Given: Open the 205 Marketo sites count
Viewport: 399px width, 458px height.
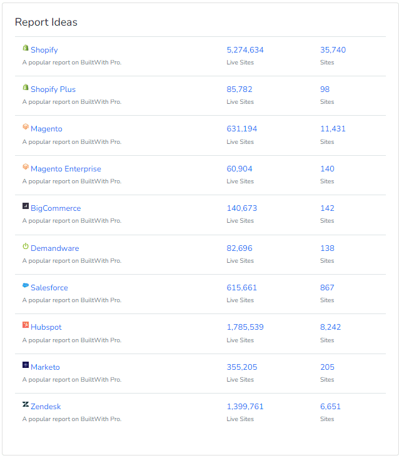Looking at the screenshot, I should pyautogui.click(x=327, y=367).
